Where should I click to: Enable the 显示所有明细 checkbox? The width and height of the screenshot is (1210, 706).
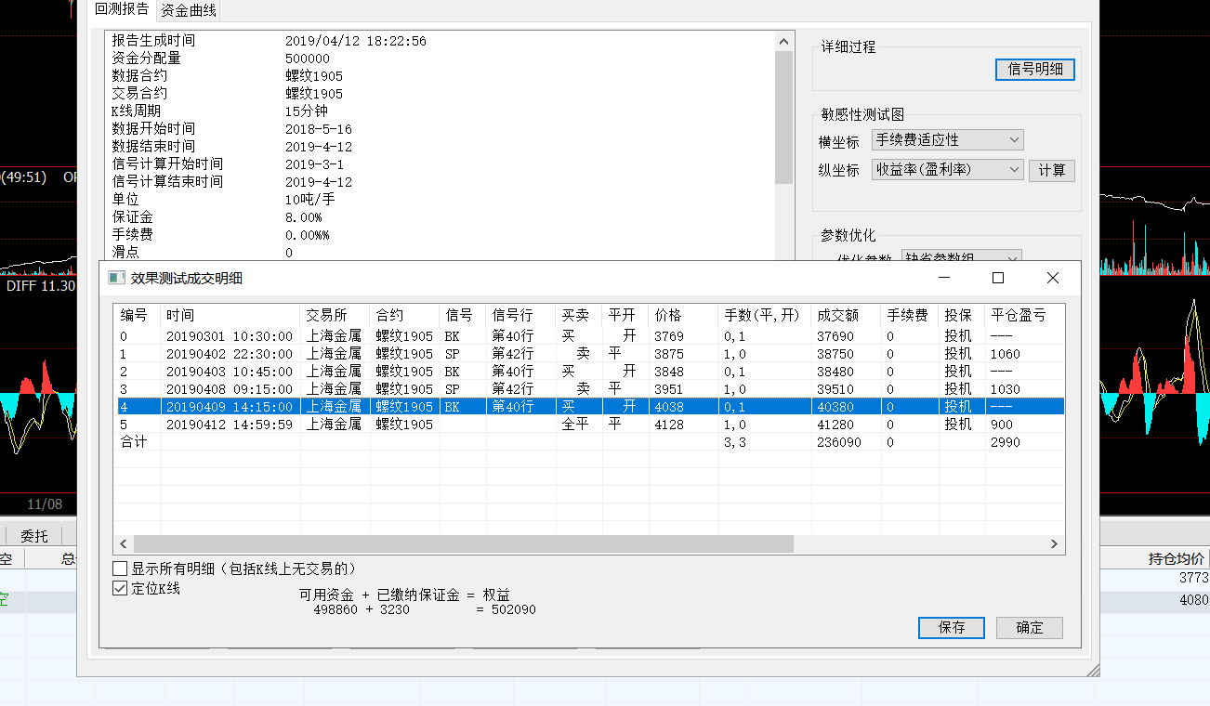[x=120, y=569]
